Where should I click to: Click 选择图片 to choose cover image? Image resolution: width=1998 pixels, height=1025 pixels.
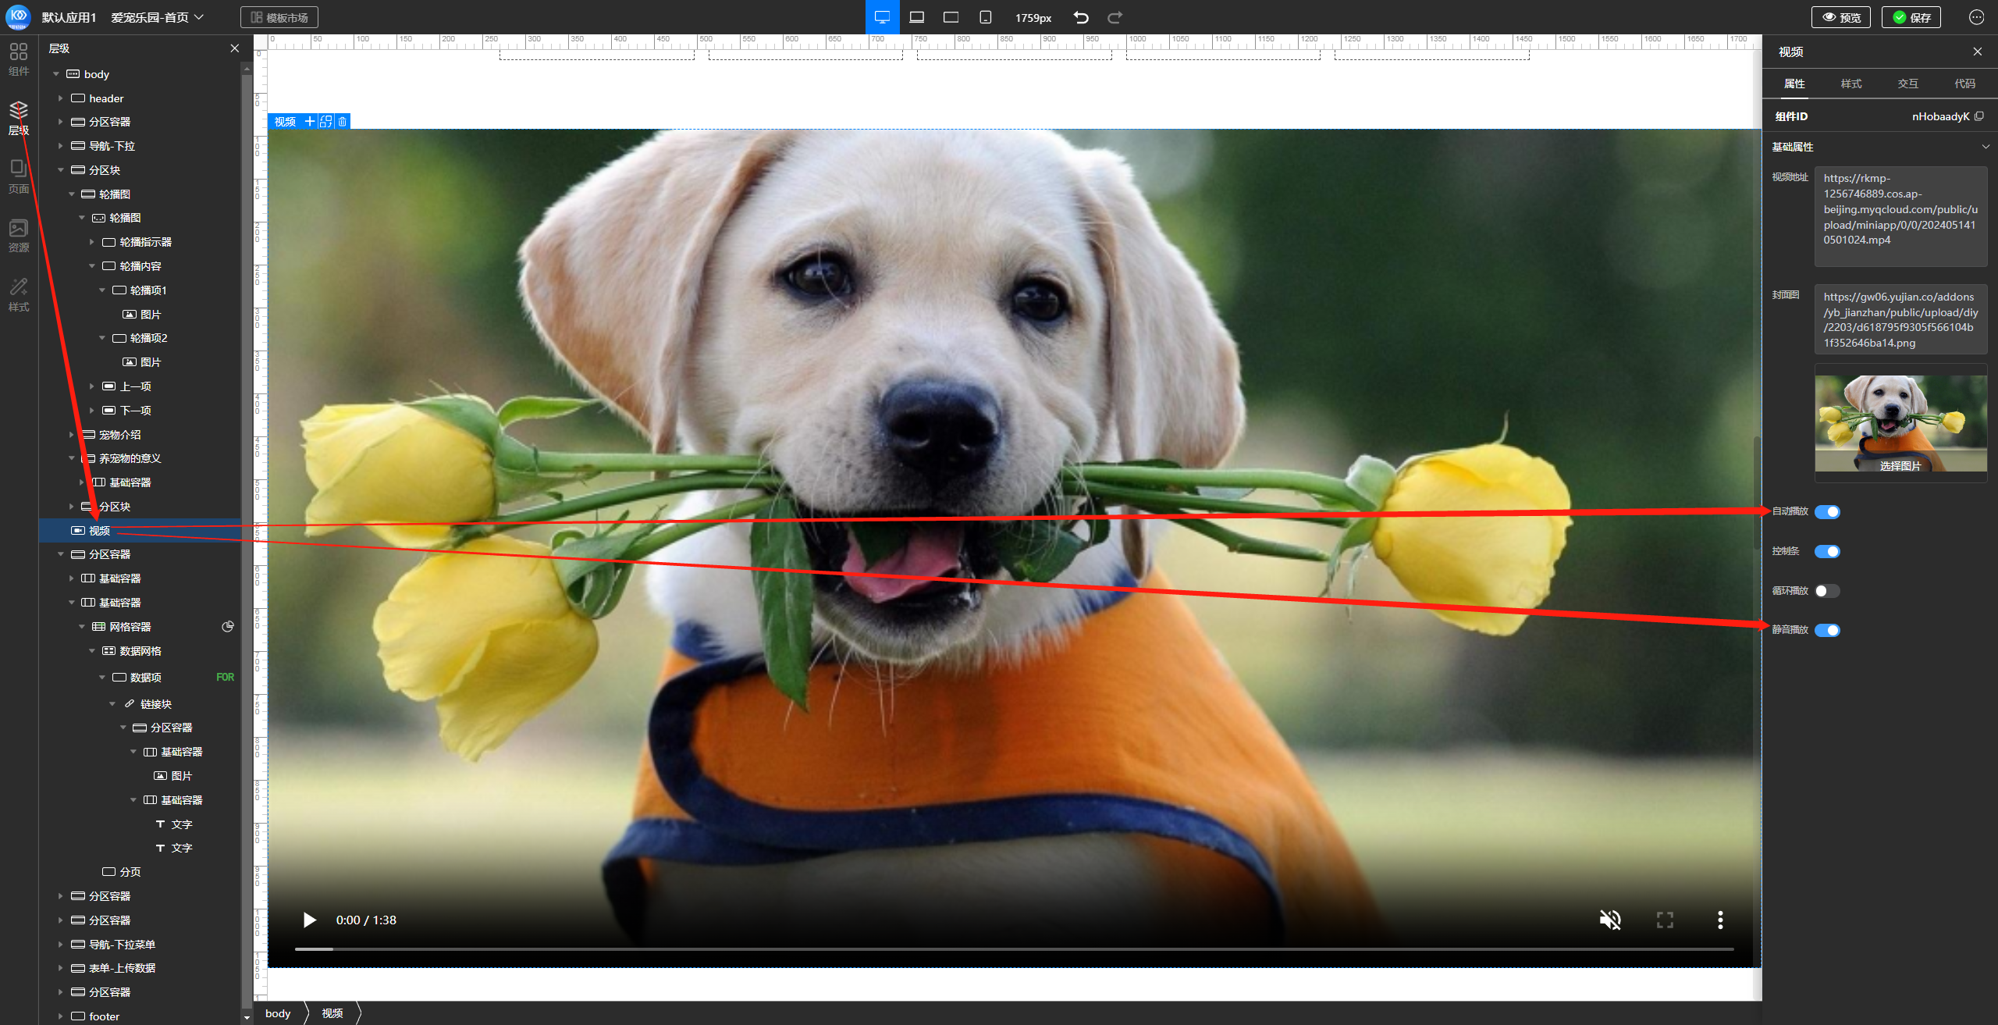pos(1900,465)
